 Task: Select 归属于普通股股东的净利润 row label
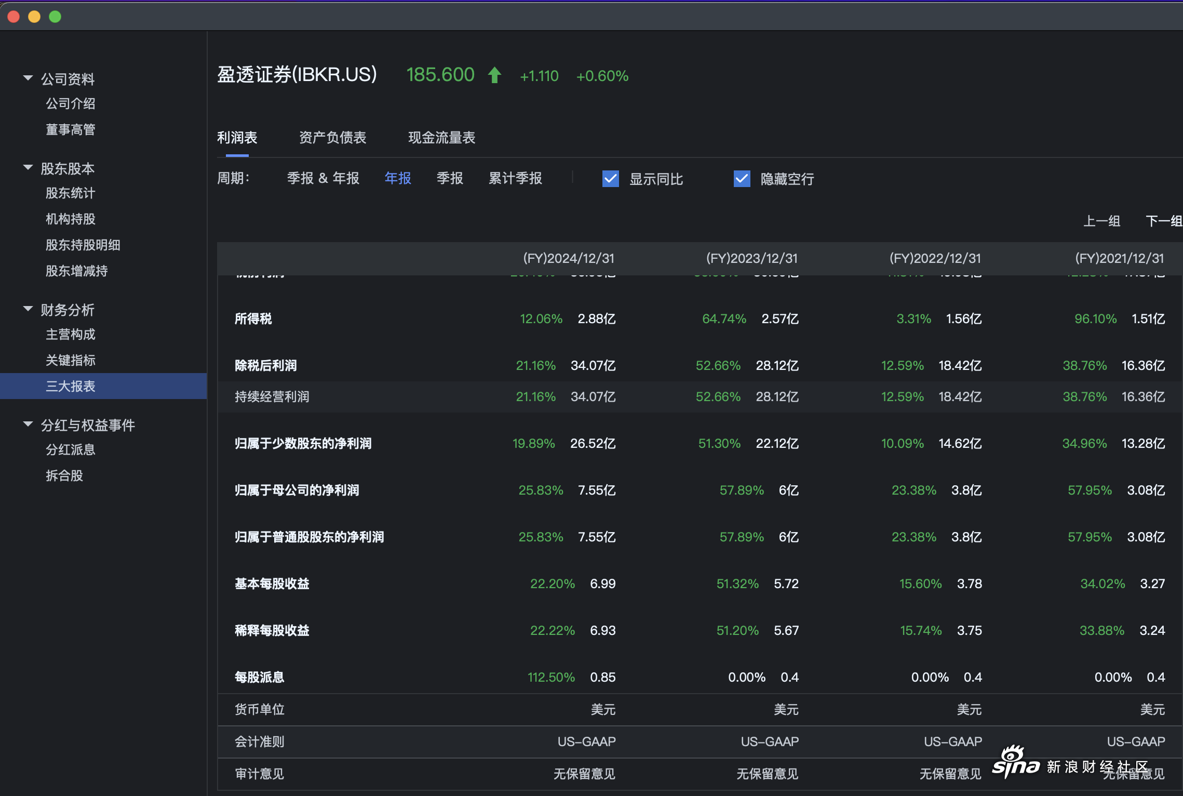click(x=310, y=537)
